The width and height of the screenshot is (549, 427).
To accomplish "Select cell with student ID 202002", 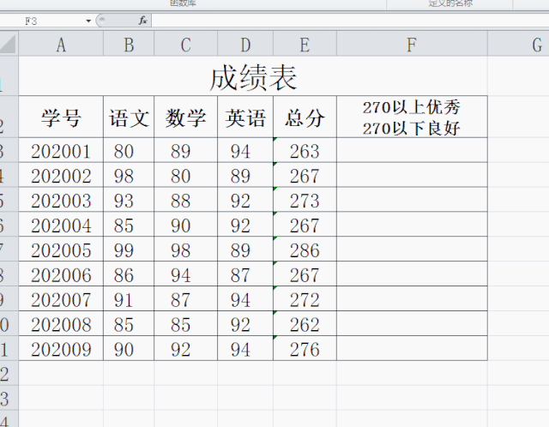I will [61, 175].
